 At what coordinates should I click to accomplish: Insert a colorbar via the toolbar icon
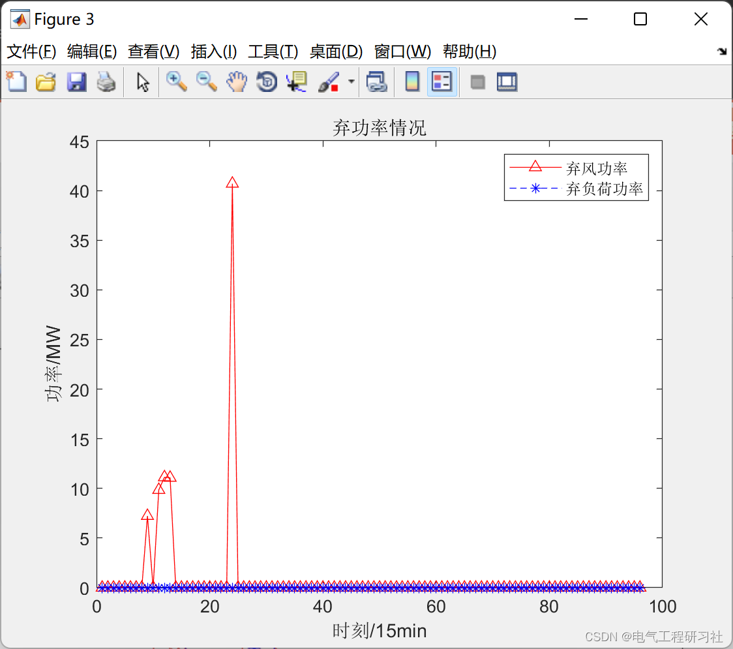[x=412, y=82]
